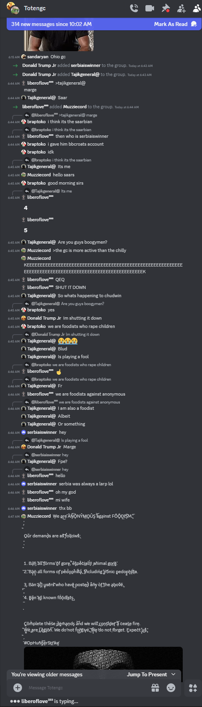Click the Totengc group avatar
The image size is (202, 707).
click(x=13, y=8)
